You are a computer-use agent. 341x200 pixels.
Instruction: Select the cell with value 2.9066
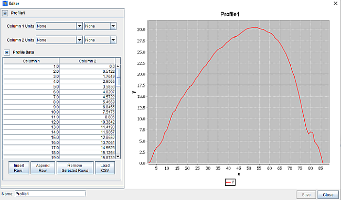87,81
